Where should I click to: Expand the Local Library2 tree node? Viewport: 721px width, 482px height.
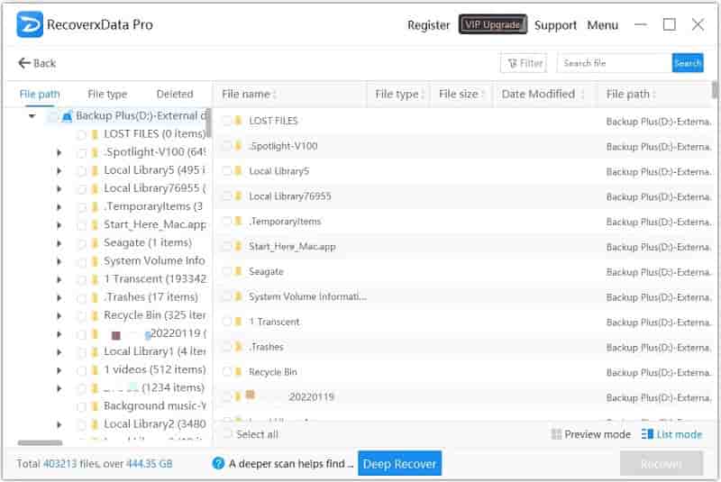coord(59,424)
